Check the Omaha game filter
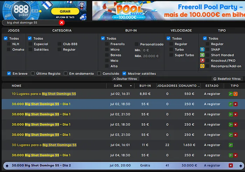 coord(9,49)
